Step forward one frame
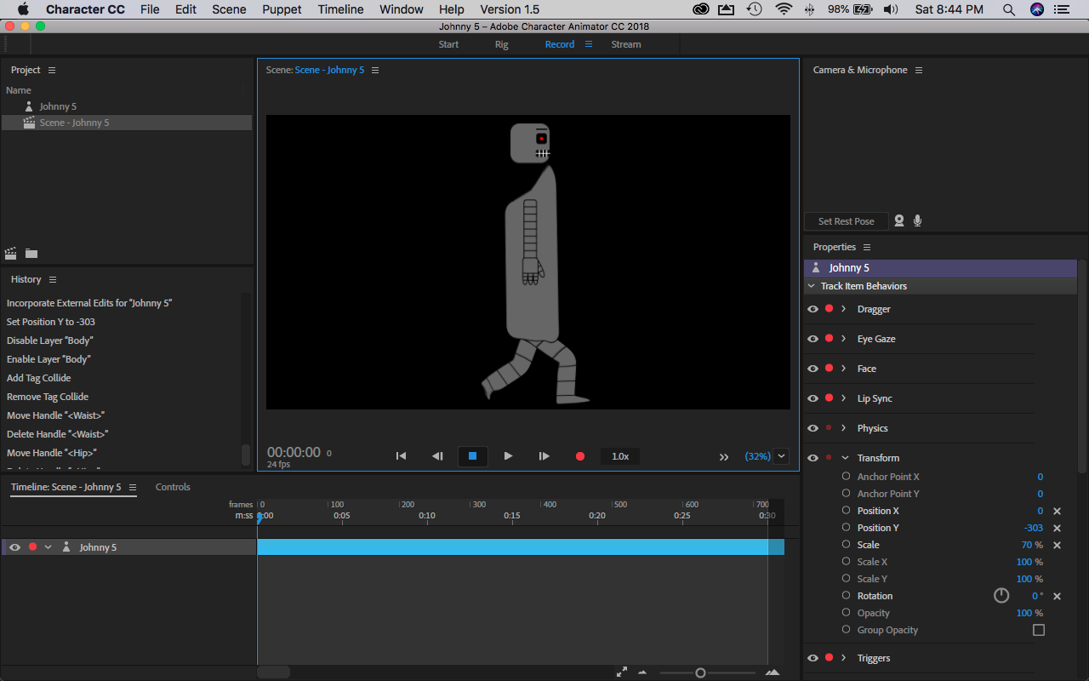The width and height of the screenshot is (1089, 681). (544, 456)
